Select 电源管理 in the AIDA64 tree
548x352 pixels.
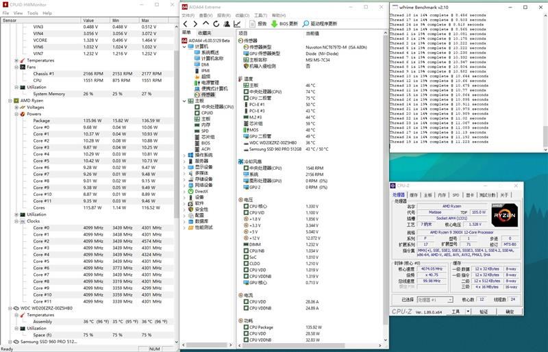[x=207, y=83]
